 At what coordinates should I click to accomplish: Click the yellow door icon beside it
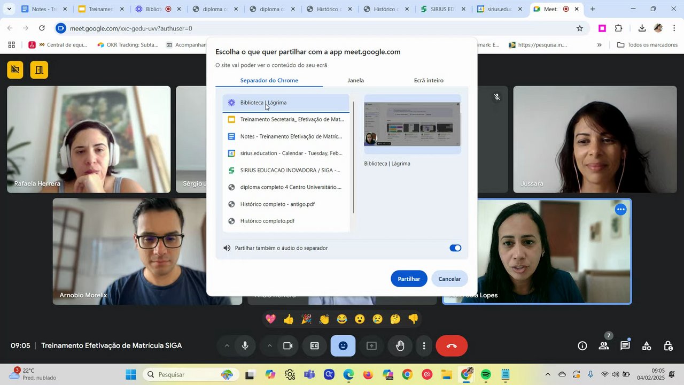click(39, 70)
